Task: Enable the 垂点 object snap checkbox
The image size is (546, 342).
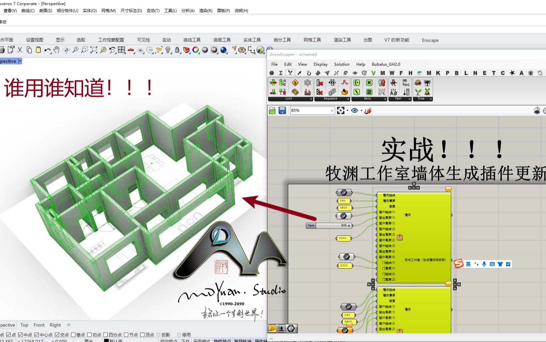Action: (73, 335)
